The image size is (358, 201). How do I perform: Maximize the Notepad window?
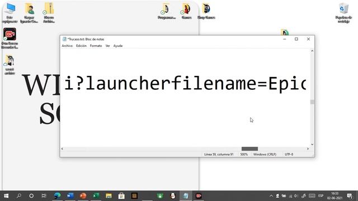(x=296, y=39)
